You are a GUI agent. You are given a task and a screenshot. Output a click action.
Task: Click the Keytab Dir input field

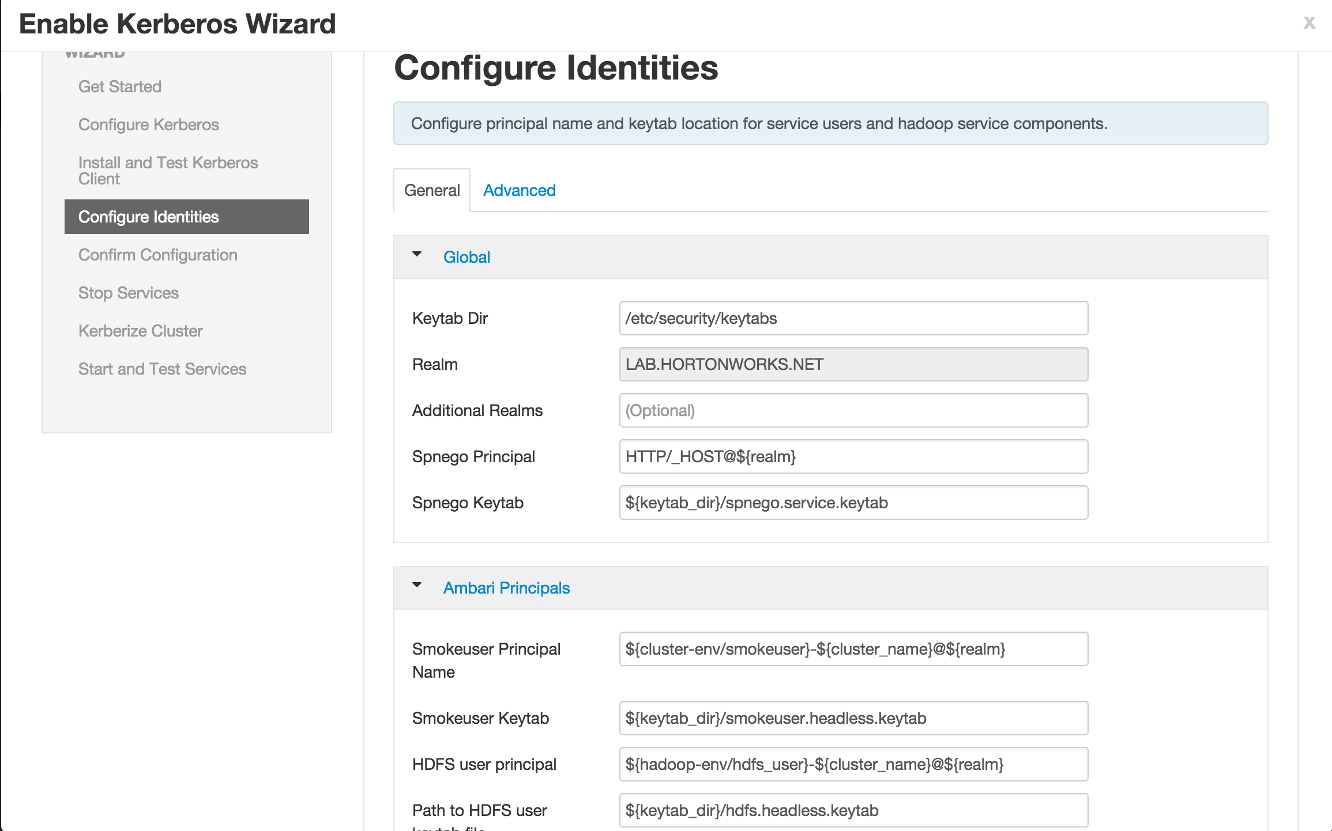tap(853, 318)
